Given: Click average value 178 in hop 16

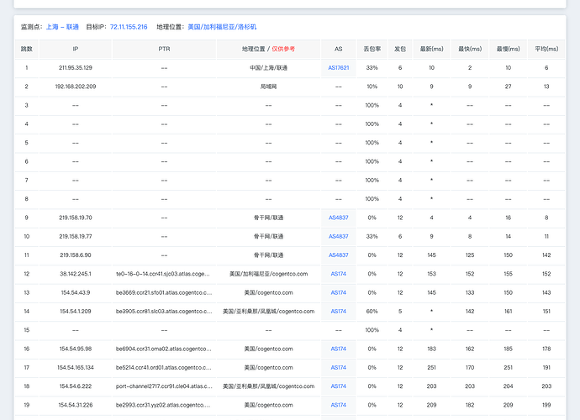Looking at the screenshot, I should pyautogui.click(x=546, y=349).
